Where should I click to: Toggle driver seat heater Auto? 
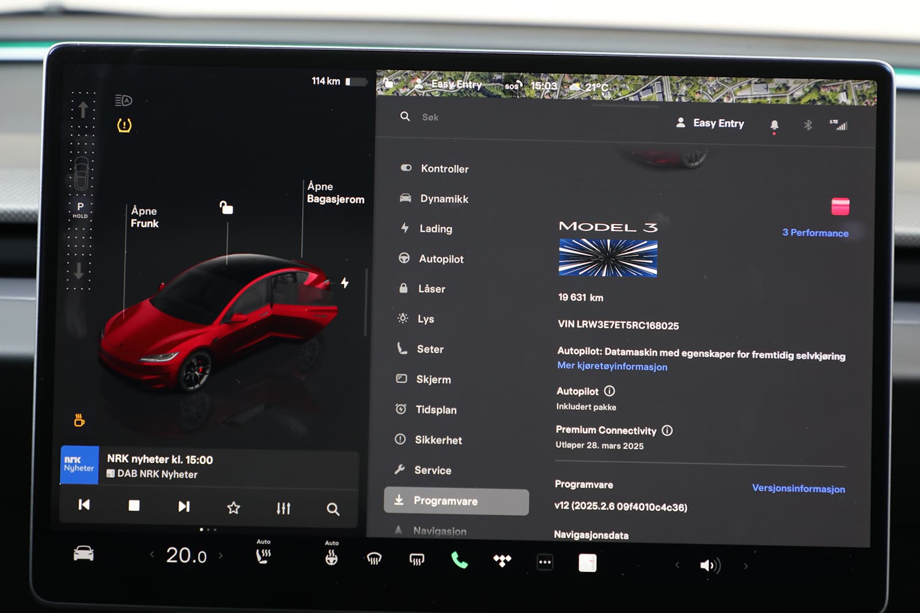(x=263, y=552)
